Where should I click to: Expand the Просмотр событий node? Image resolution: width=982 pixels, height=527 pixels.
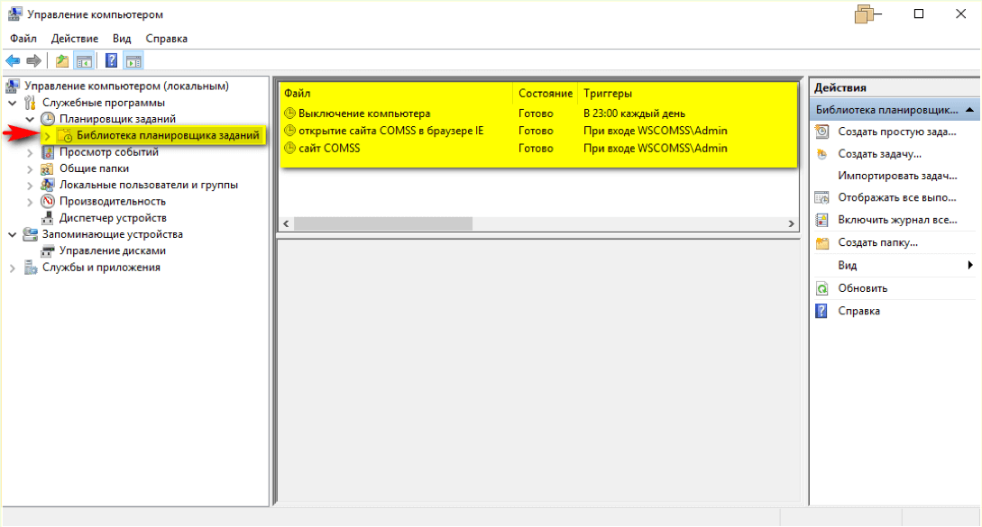coord(30,152)
